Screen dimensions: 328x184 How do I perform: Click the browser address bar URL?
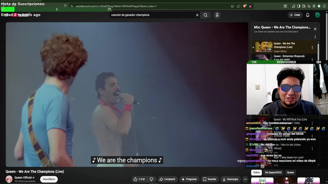point(116,6)
